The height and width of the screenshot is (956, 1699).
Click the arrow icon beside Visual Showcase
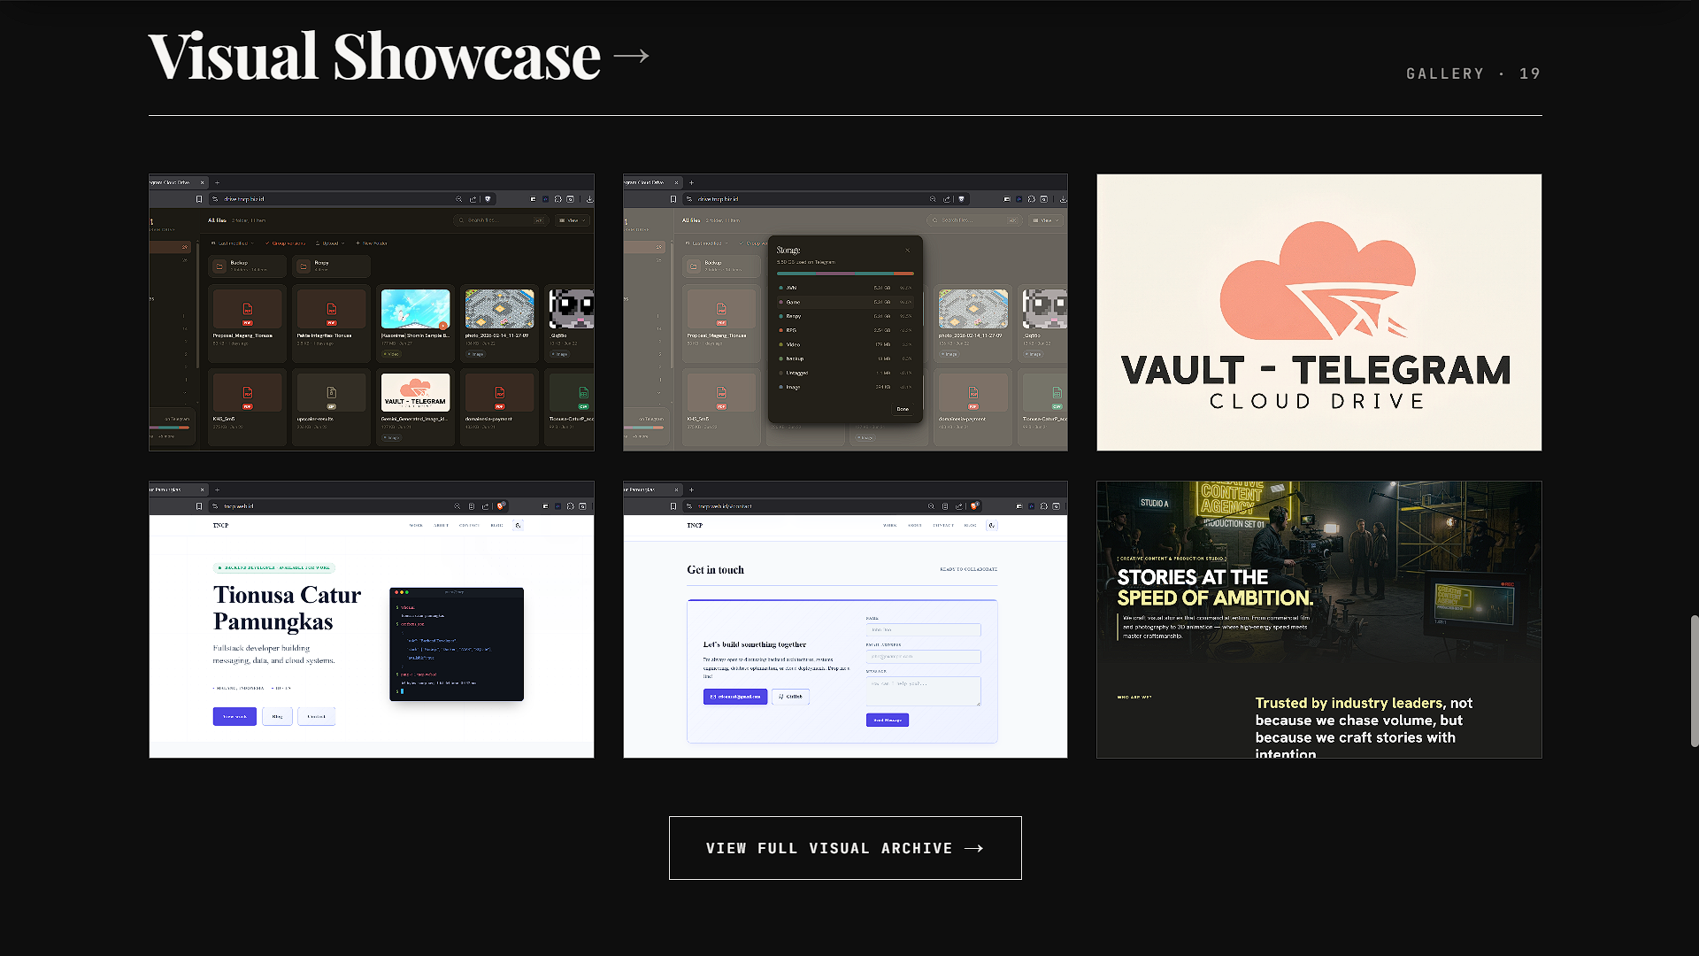(631, 56)
